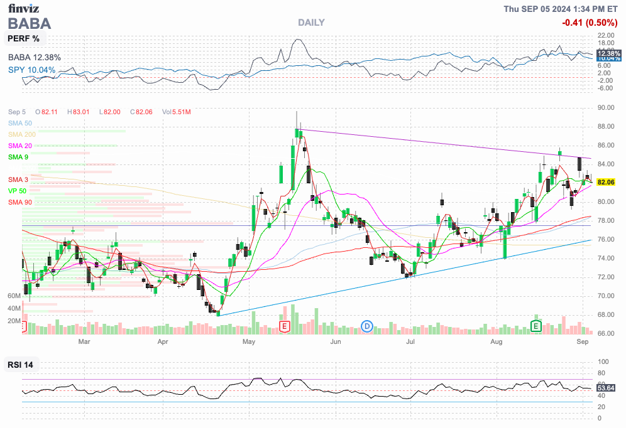The image size is (626, 428).
Task: Click the Sep 5 date in the OHLC row
Action: (17, 112)
